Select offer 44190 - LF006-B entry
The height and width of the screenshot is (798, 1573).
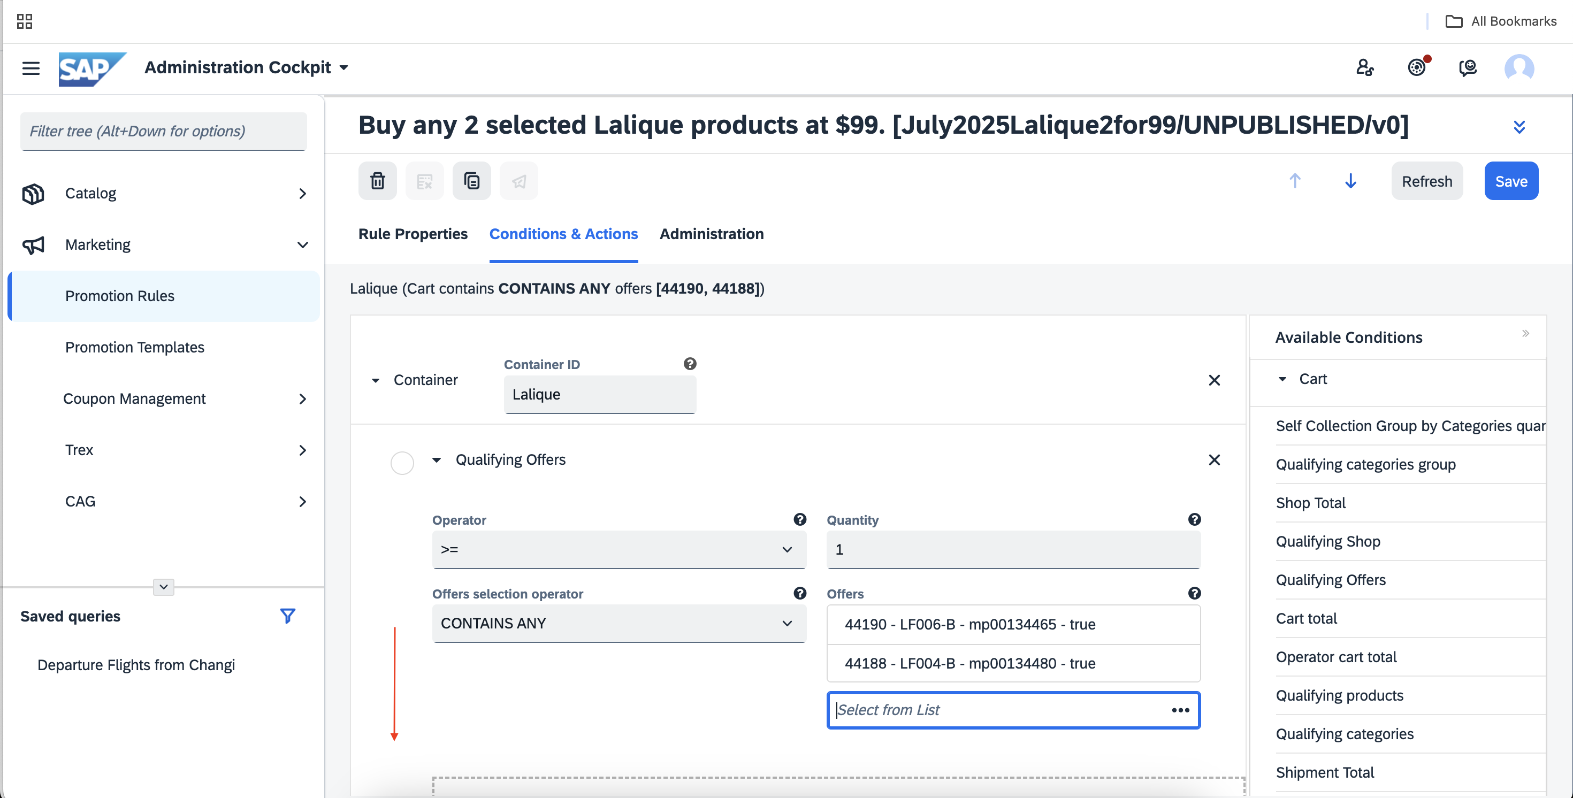click(1013, 625)
